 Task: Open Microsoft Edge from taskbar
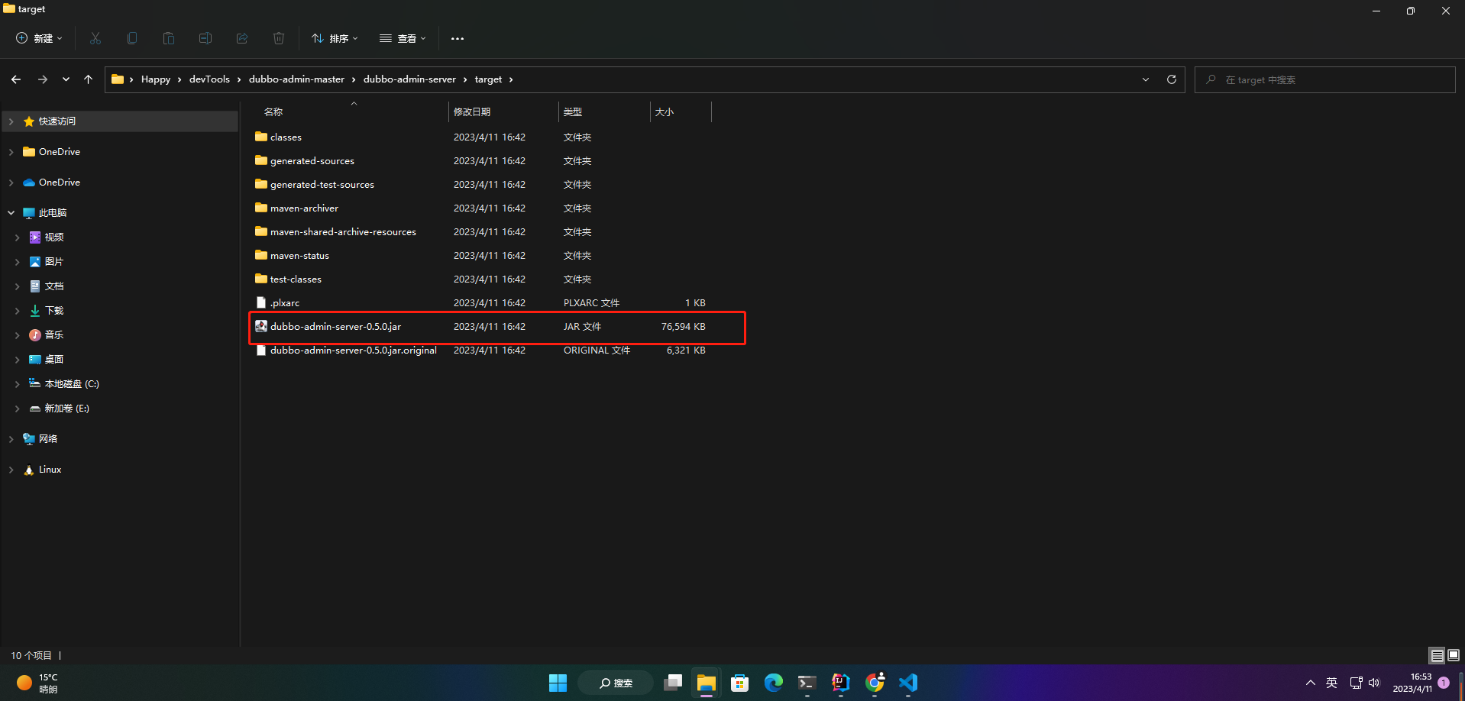pos(774,683)
